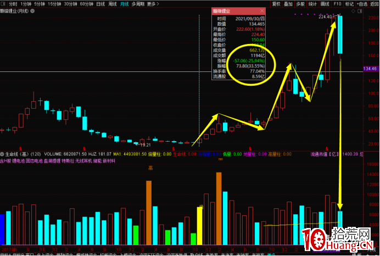
Task: Click the 锂电池 concept tag
Action: coord(20,161)
